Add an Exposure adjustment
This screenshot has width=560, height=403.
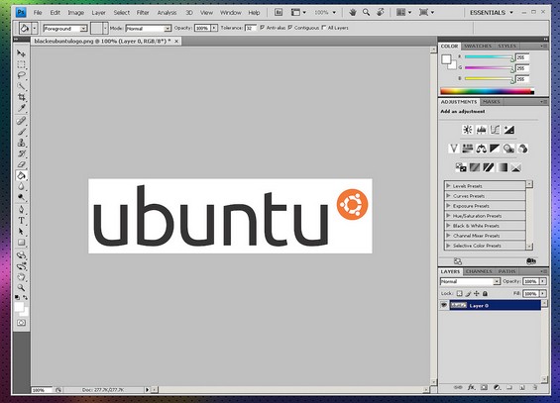(508, 130)
